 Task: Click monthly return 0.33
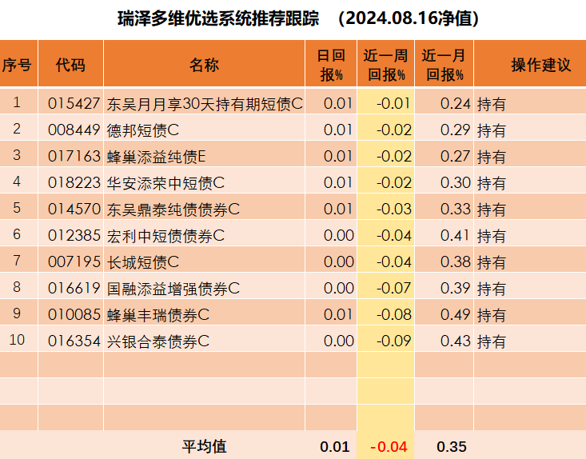click(455, 209)
